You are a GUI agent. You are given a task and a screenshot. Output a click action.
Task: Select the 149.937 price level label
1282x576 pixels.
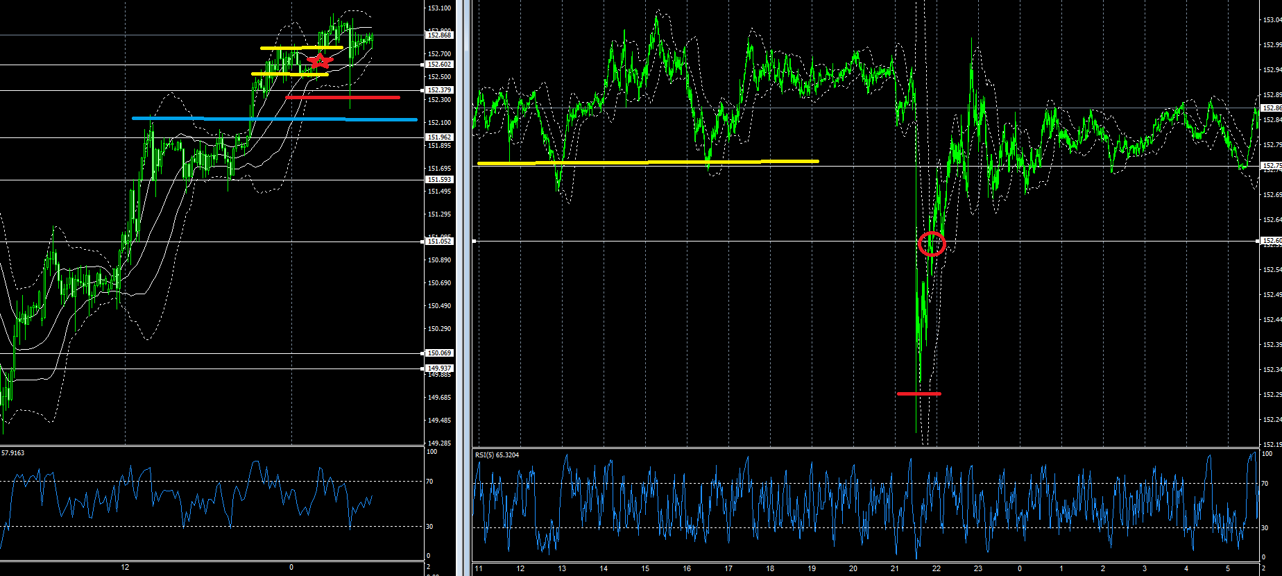tap(439, 369)
